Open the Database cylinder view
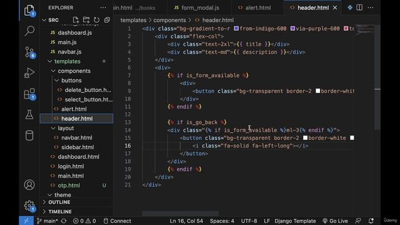 [29, 136]
